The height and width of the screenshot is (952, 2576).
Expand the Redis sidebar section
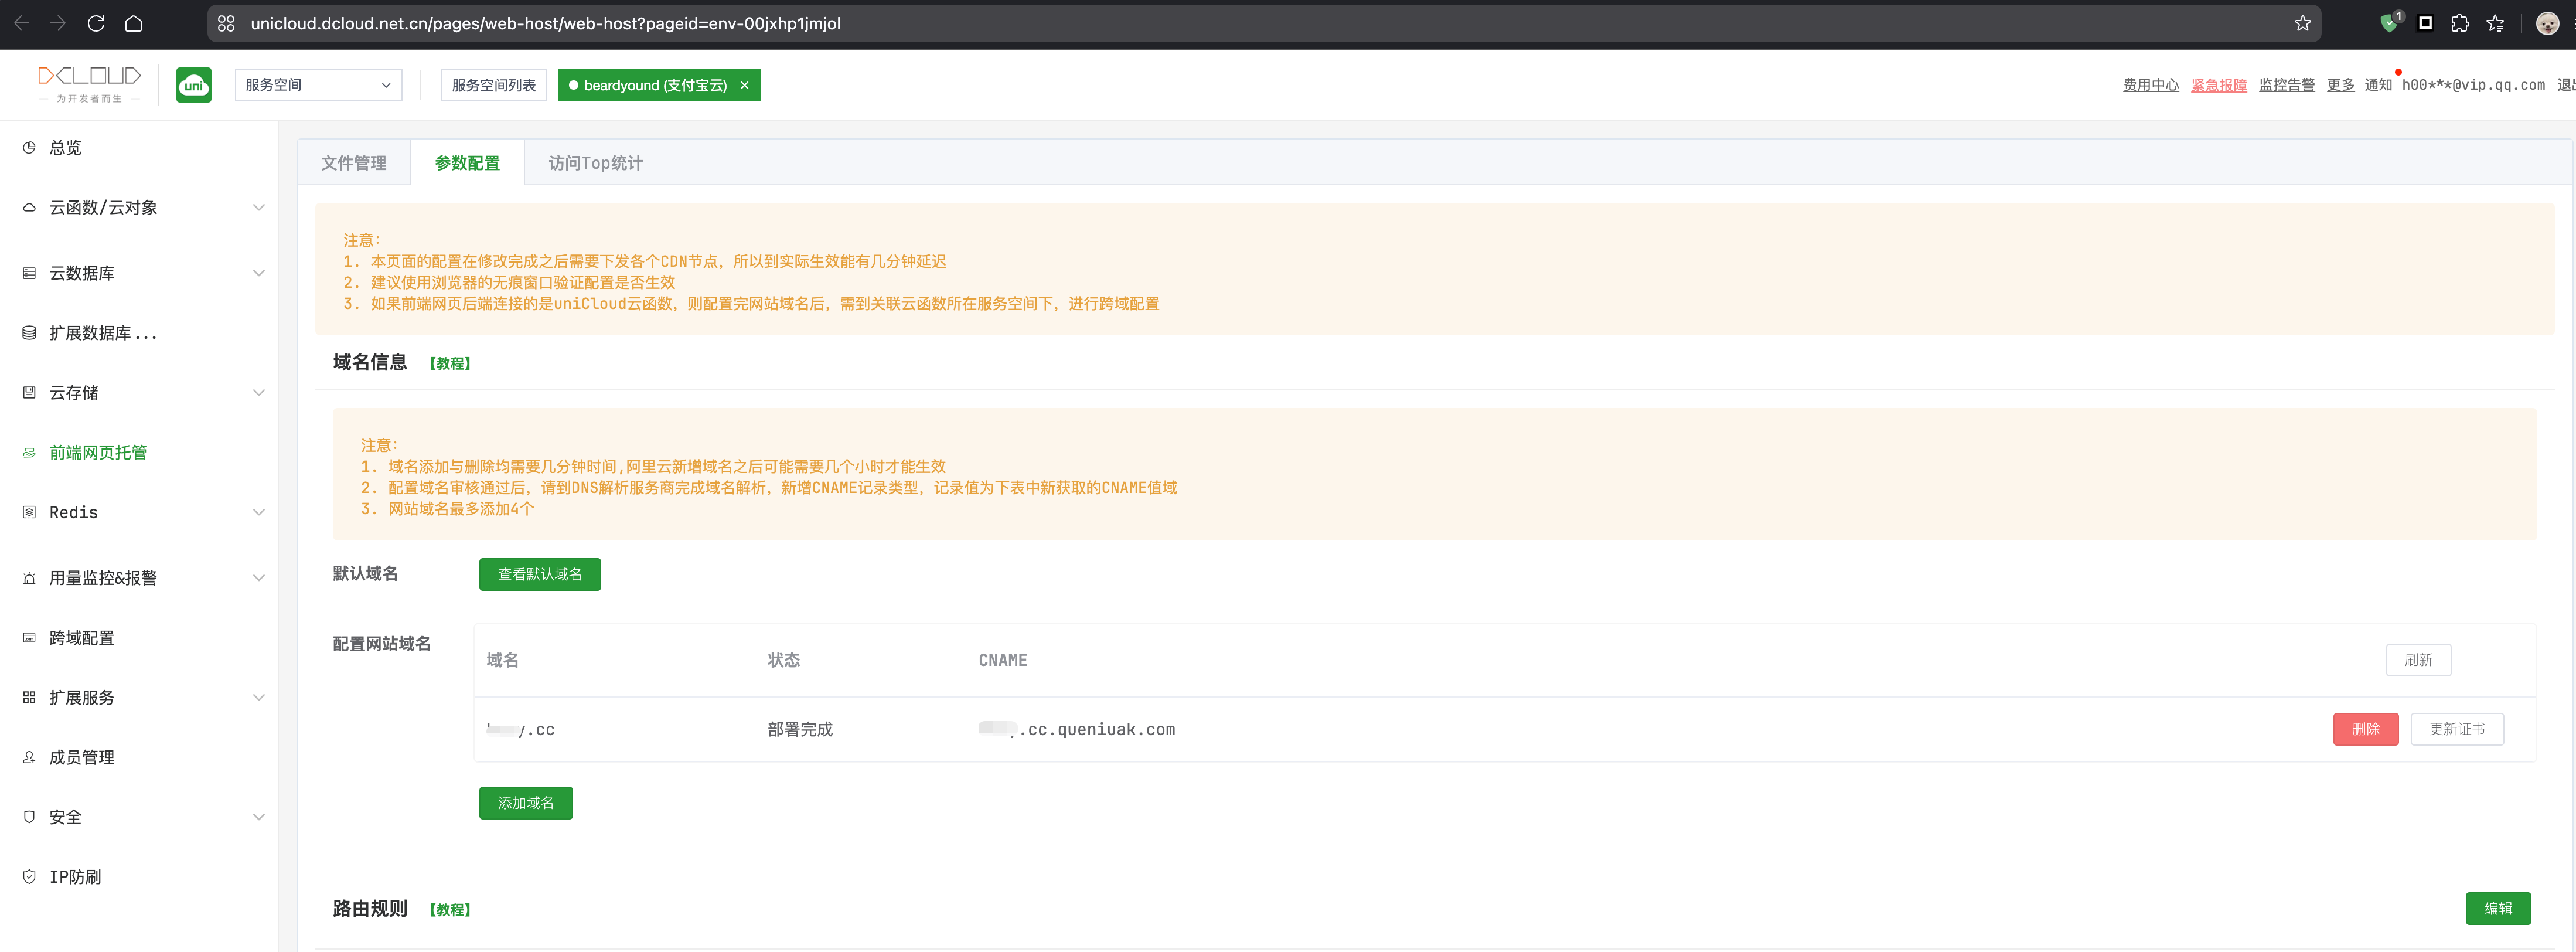click(258, 513)
